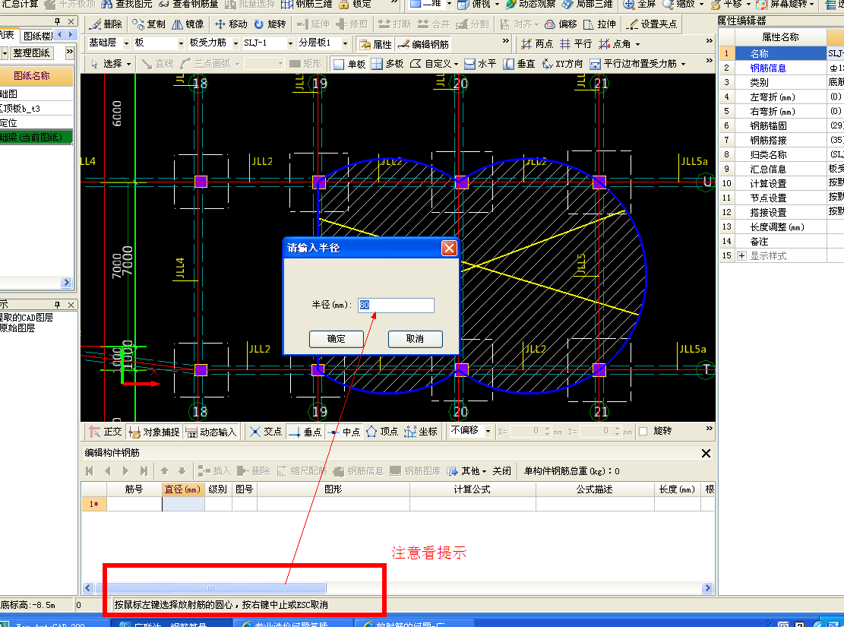Click 编辑钢筋 edit rebar
Viewport: 844px width, 627px height.
pyautogui.click(x=423, y=44)
